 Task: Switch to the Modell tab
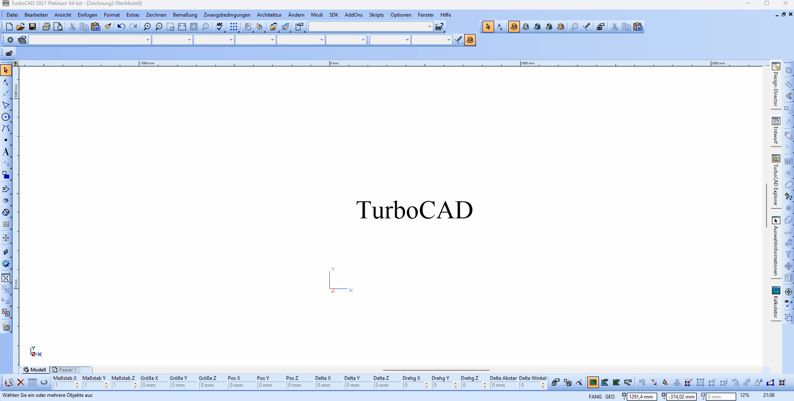35,369
